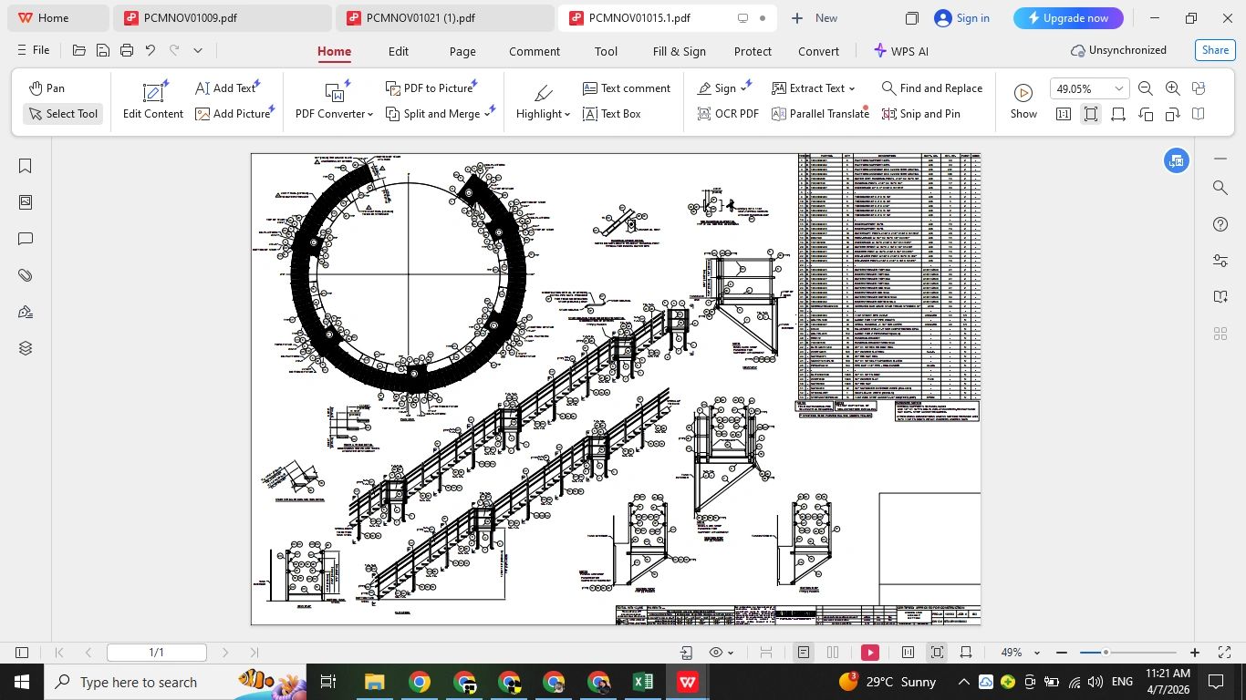Click the page number input field

156,653
